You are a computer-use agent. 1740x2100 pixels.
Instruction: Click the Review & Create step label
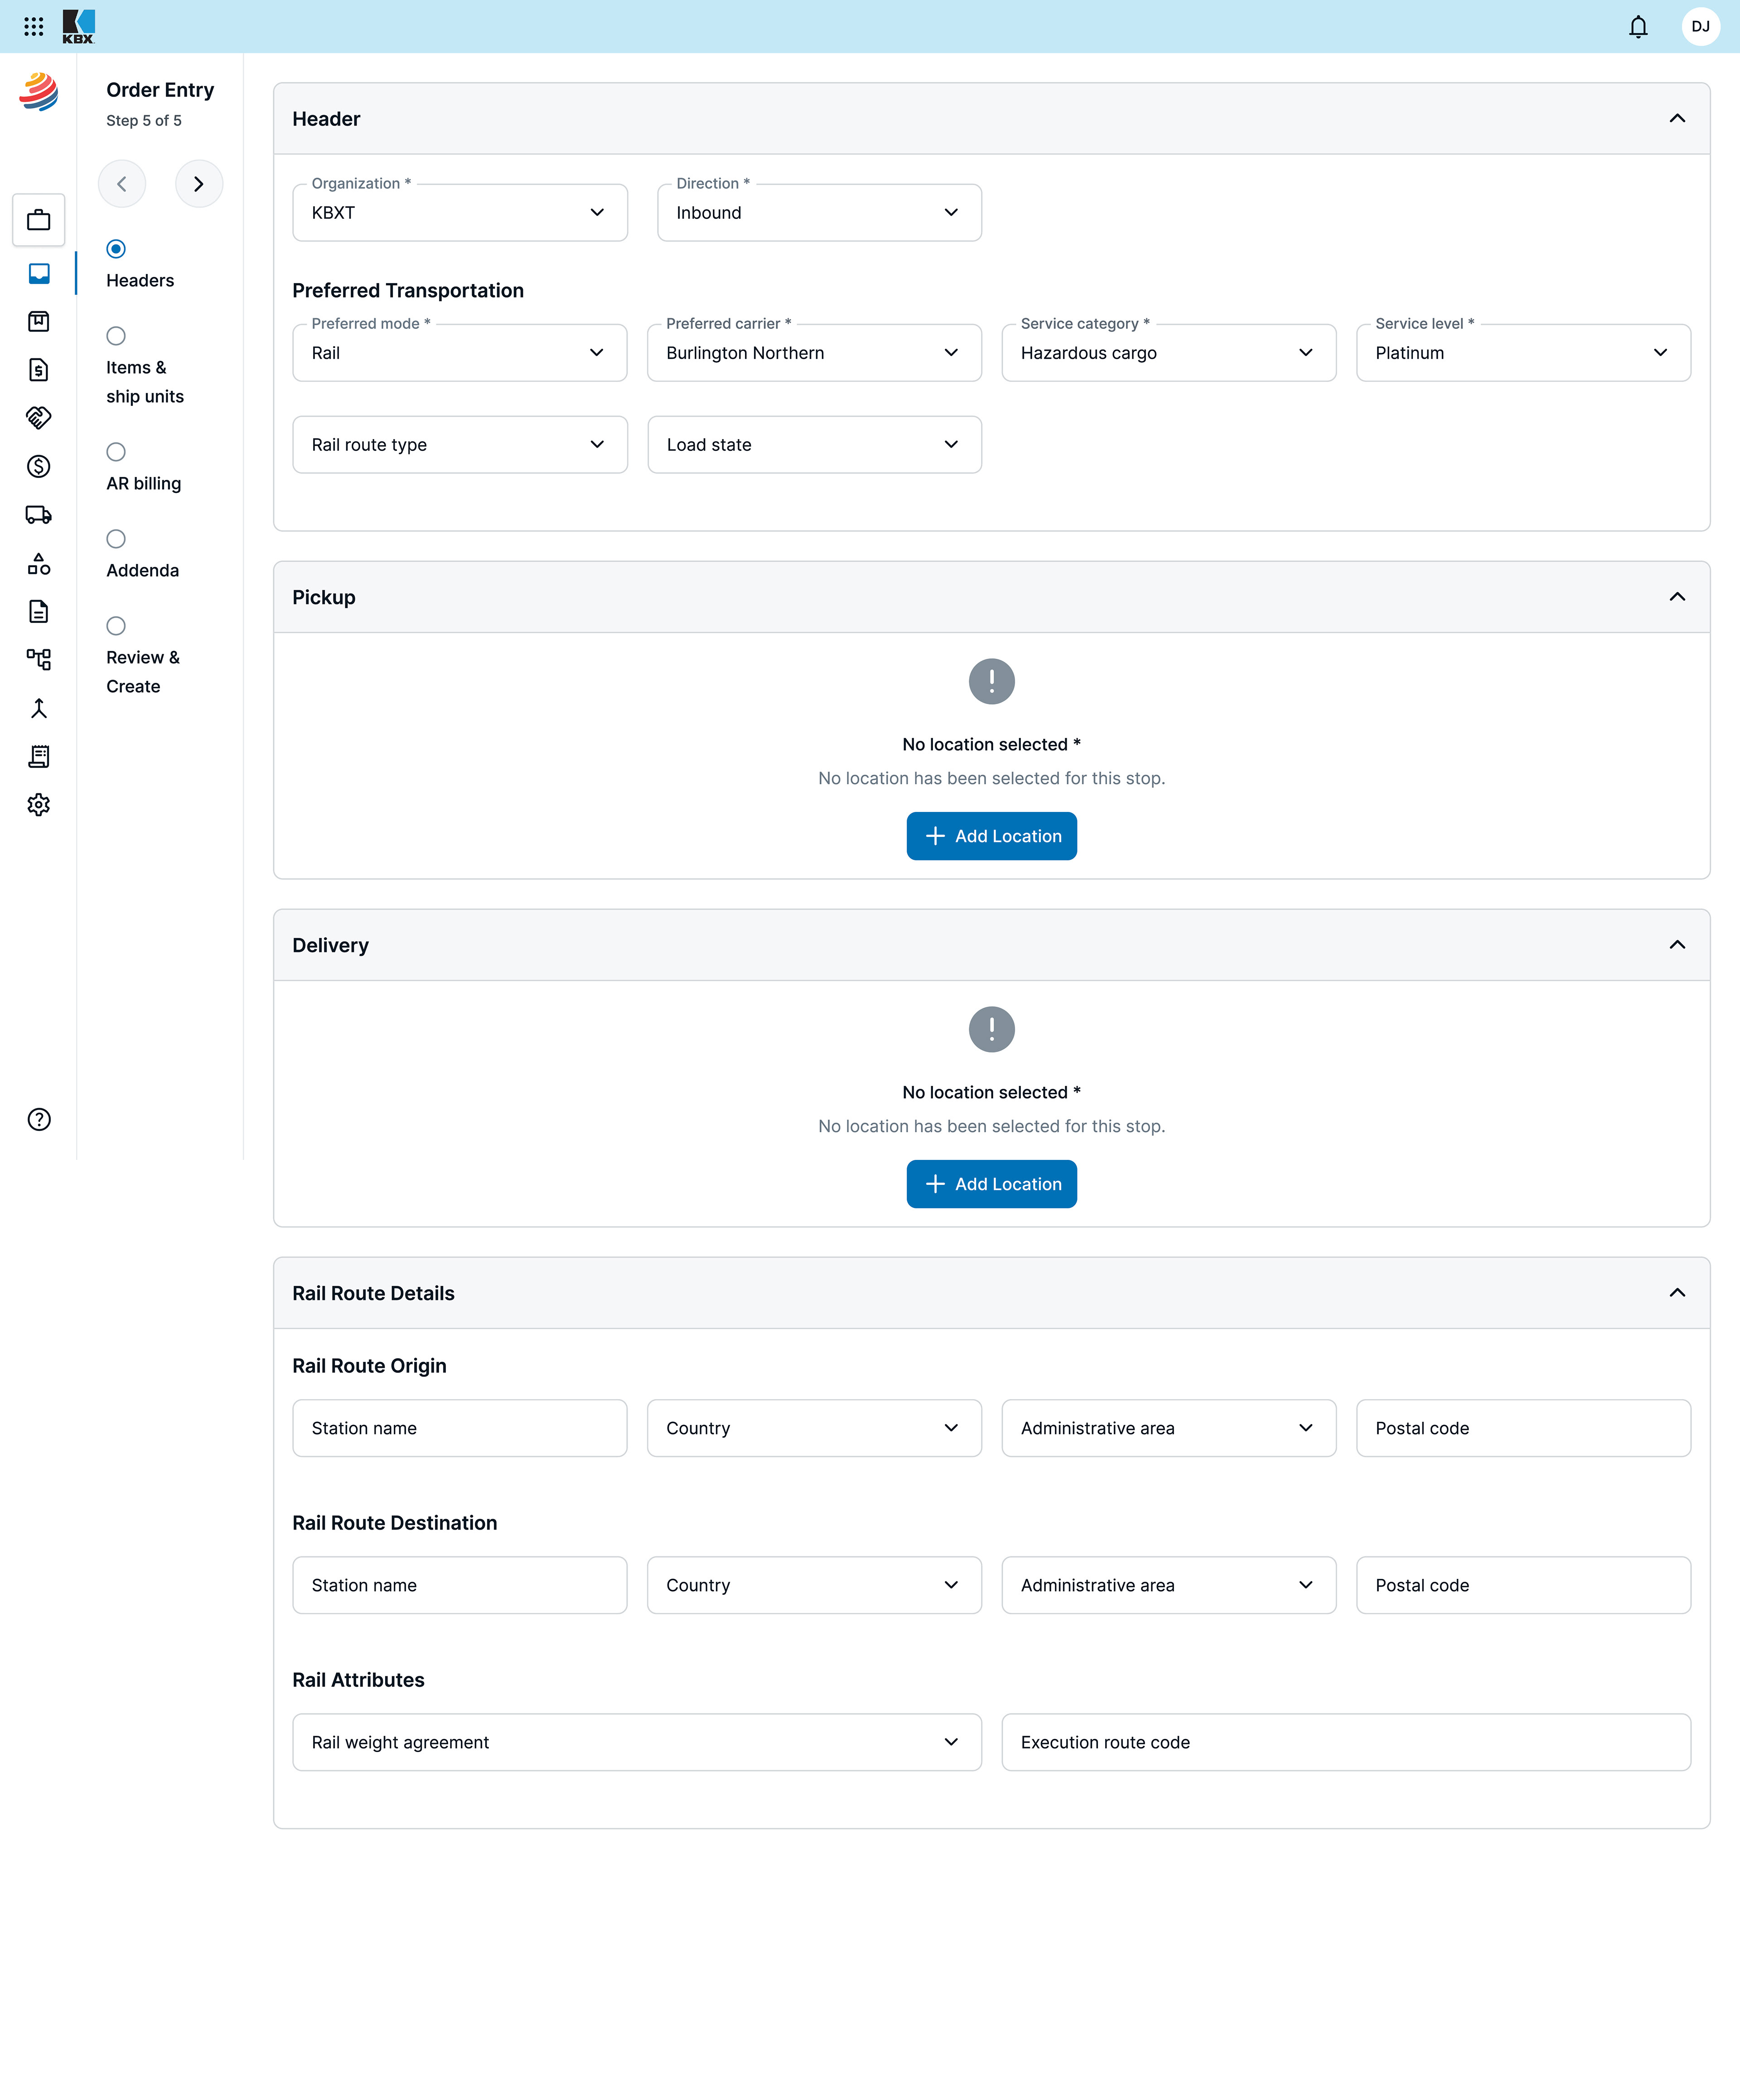pyautogui.click(x=143, y=672)
